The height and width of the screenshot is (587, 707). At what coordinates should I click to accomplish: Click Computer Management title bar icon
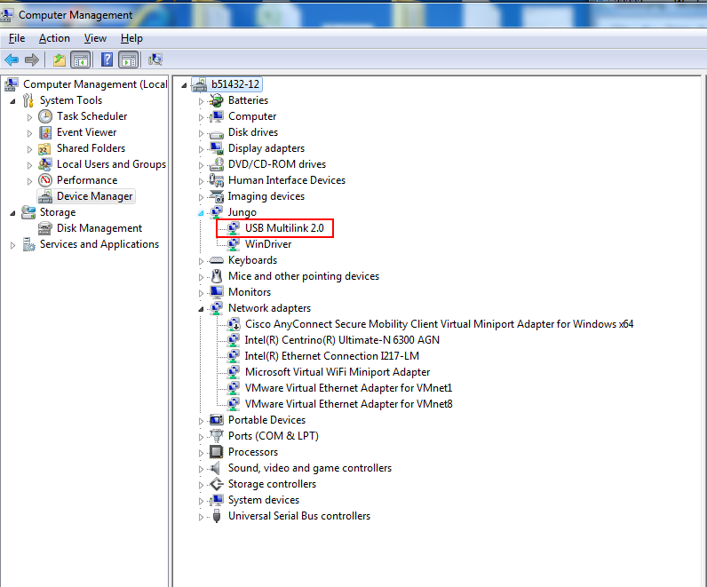tap(7, 15)
